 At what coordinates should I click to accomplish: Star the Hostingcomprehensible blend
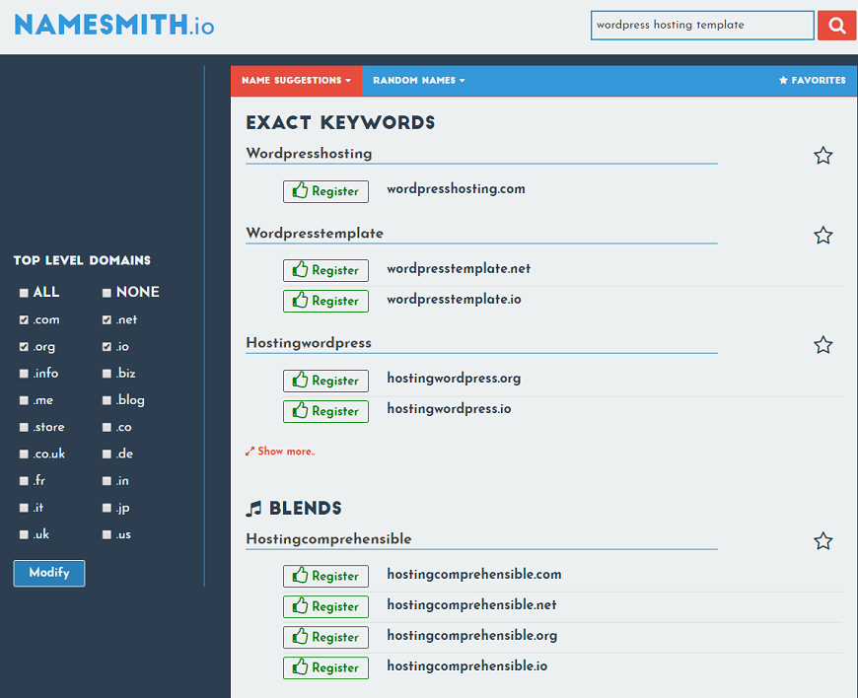822,541
